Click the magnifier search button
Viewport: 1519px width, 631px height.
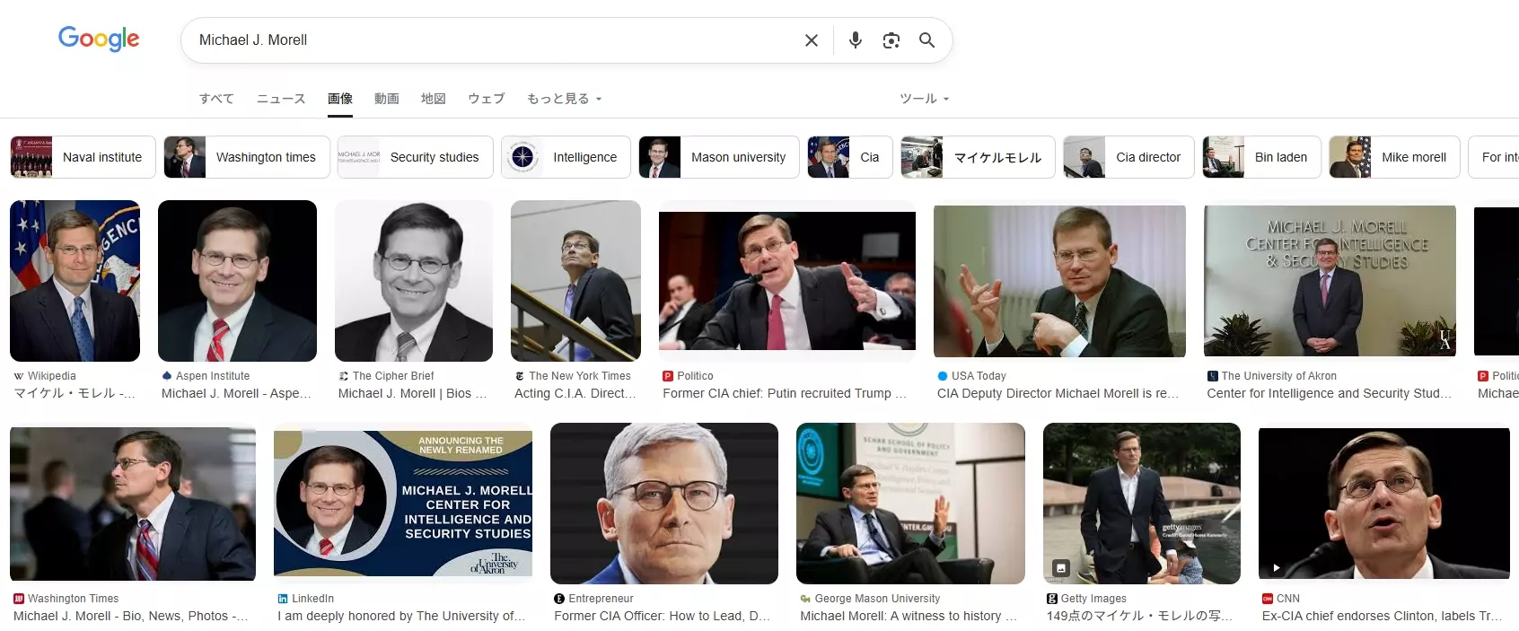point(926,40)
